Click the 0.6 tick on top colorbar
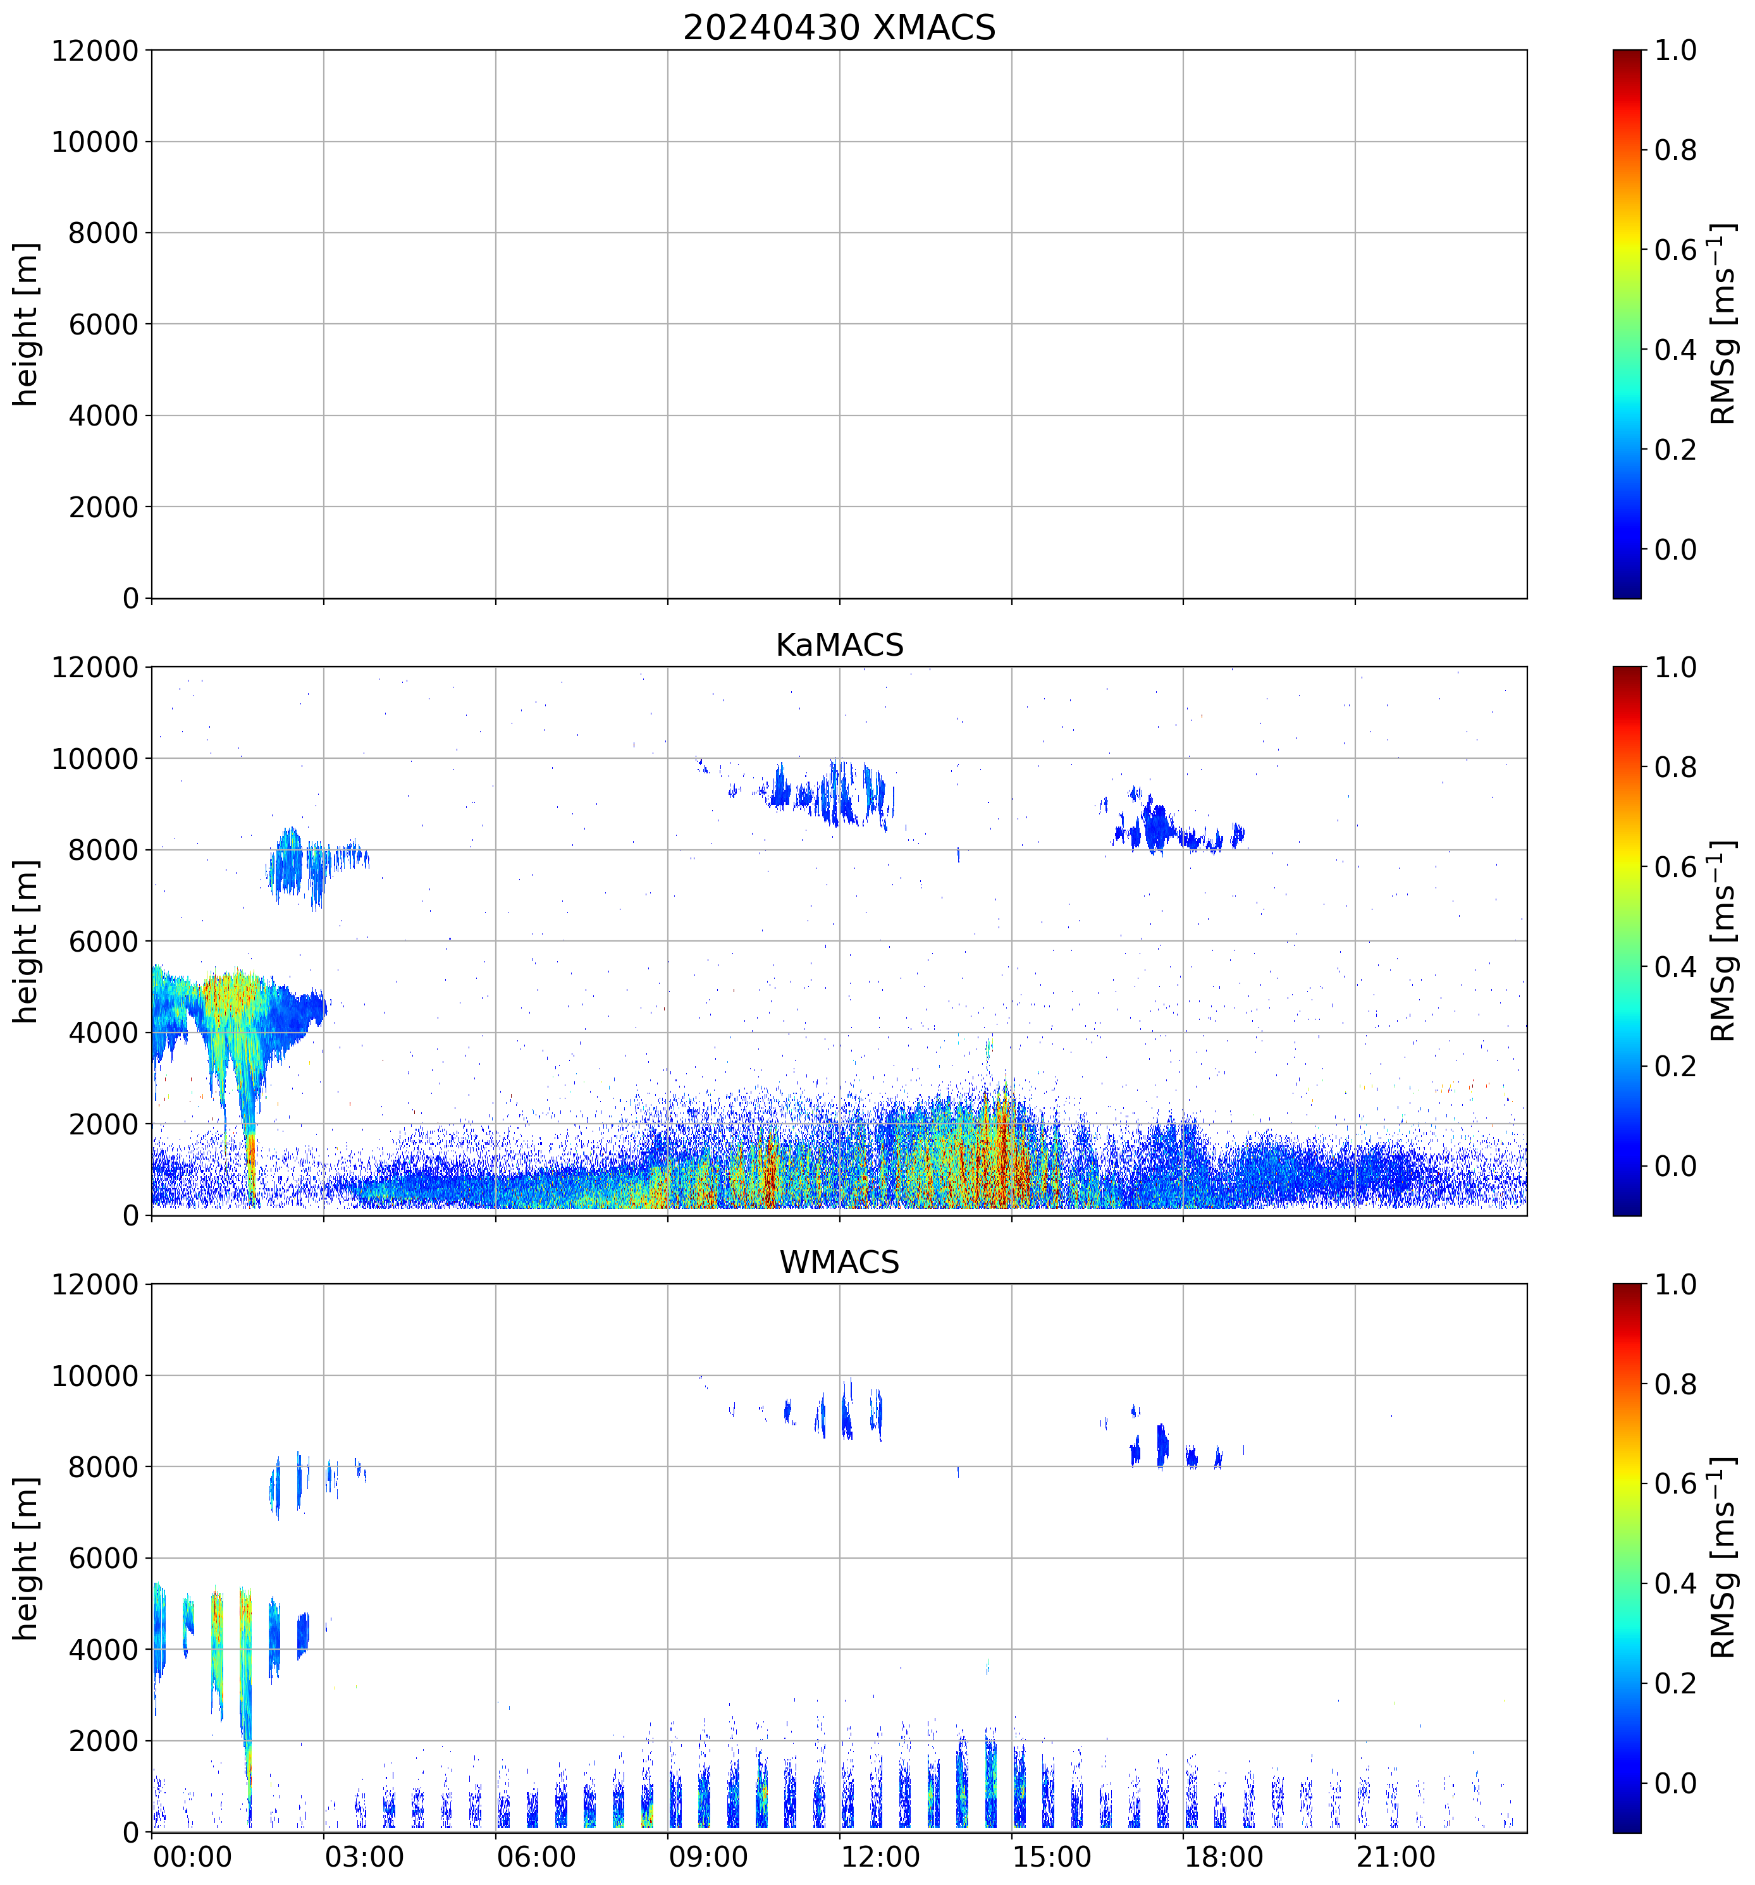The width and height of the screenshot is (1755, 1885). pyautogui.click(x=1675, y=250)
